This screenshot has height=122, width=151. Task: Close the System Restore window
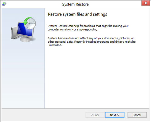tap(146, 3)
